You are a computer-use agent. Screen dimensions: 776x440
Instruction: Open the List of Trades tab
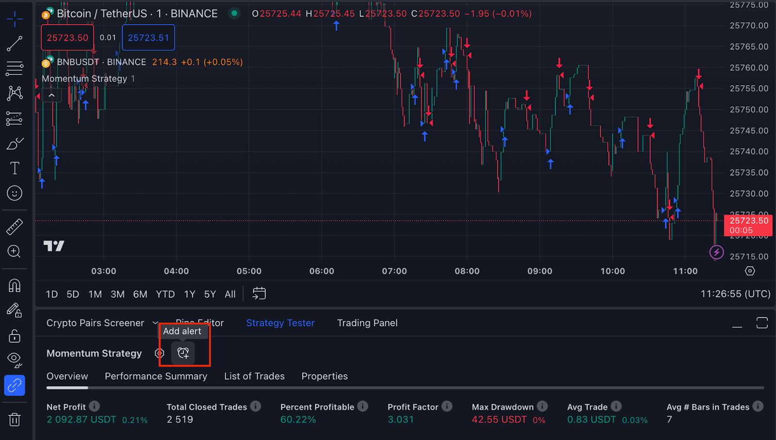[254, 376]
